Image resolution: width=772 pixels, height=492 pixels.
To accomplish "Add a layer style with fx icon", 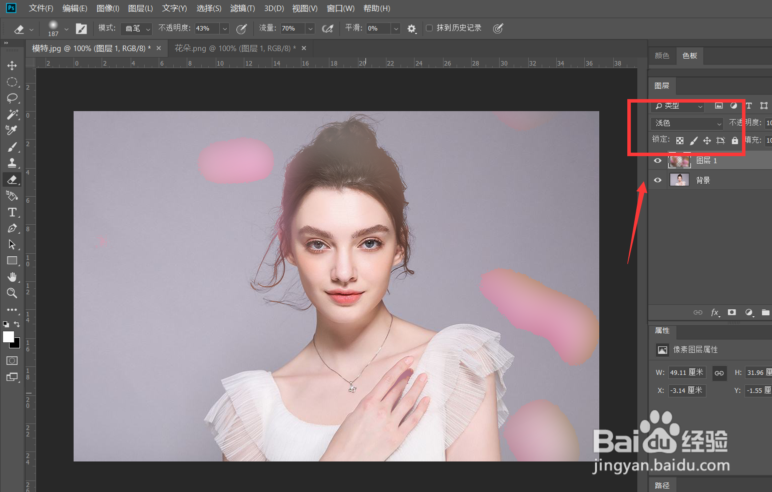I will (x=715, y=312).
